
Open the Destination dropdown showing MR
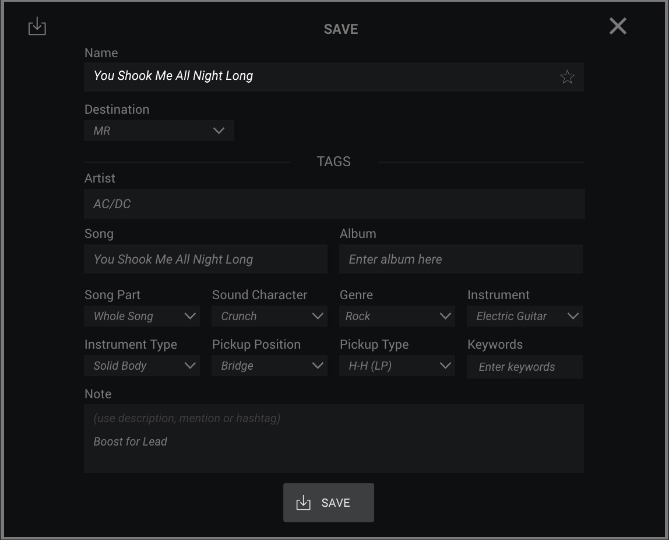point(159,131)
